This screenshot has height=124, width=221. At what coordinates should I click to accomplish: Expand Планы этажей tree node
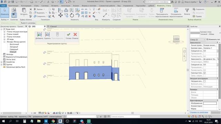pos(4,34)
